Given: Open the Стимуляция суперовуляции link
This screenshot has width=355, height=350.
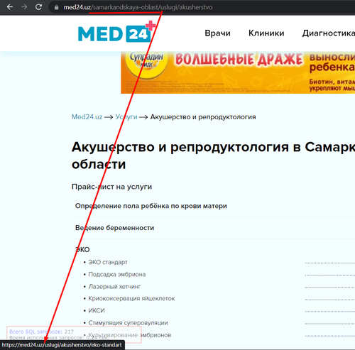Looking at the screenshot, I should tap(128, 323).
